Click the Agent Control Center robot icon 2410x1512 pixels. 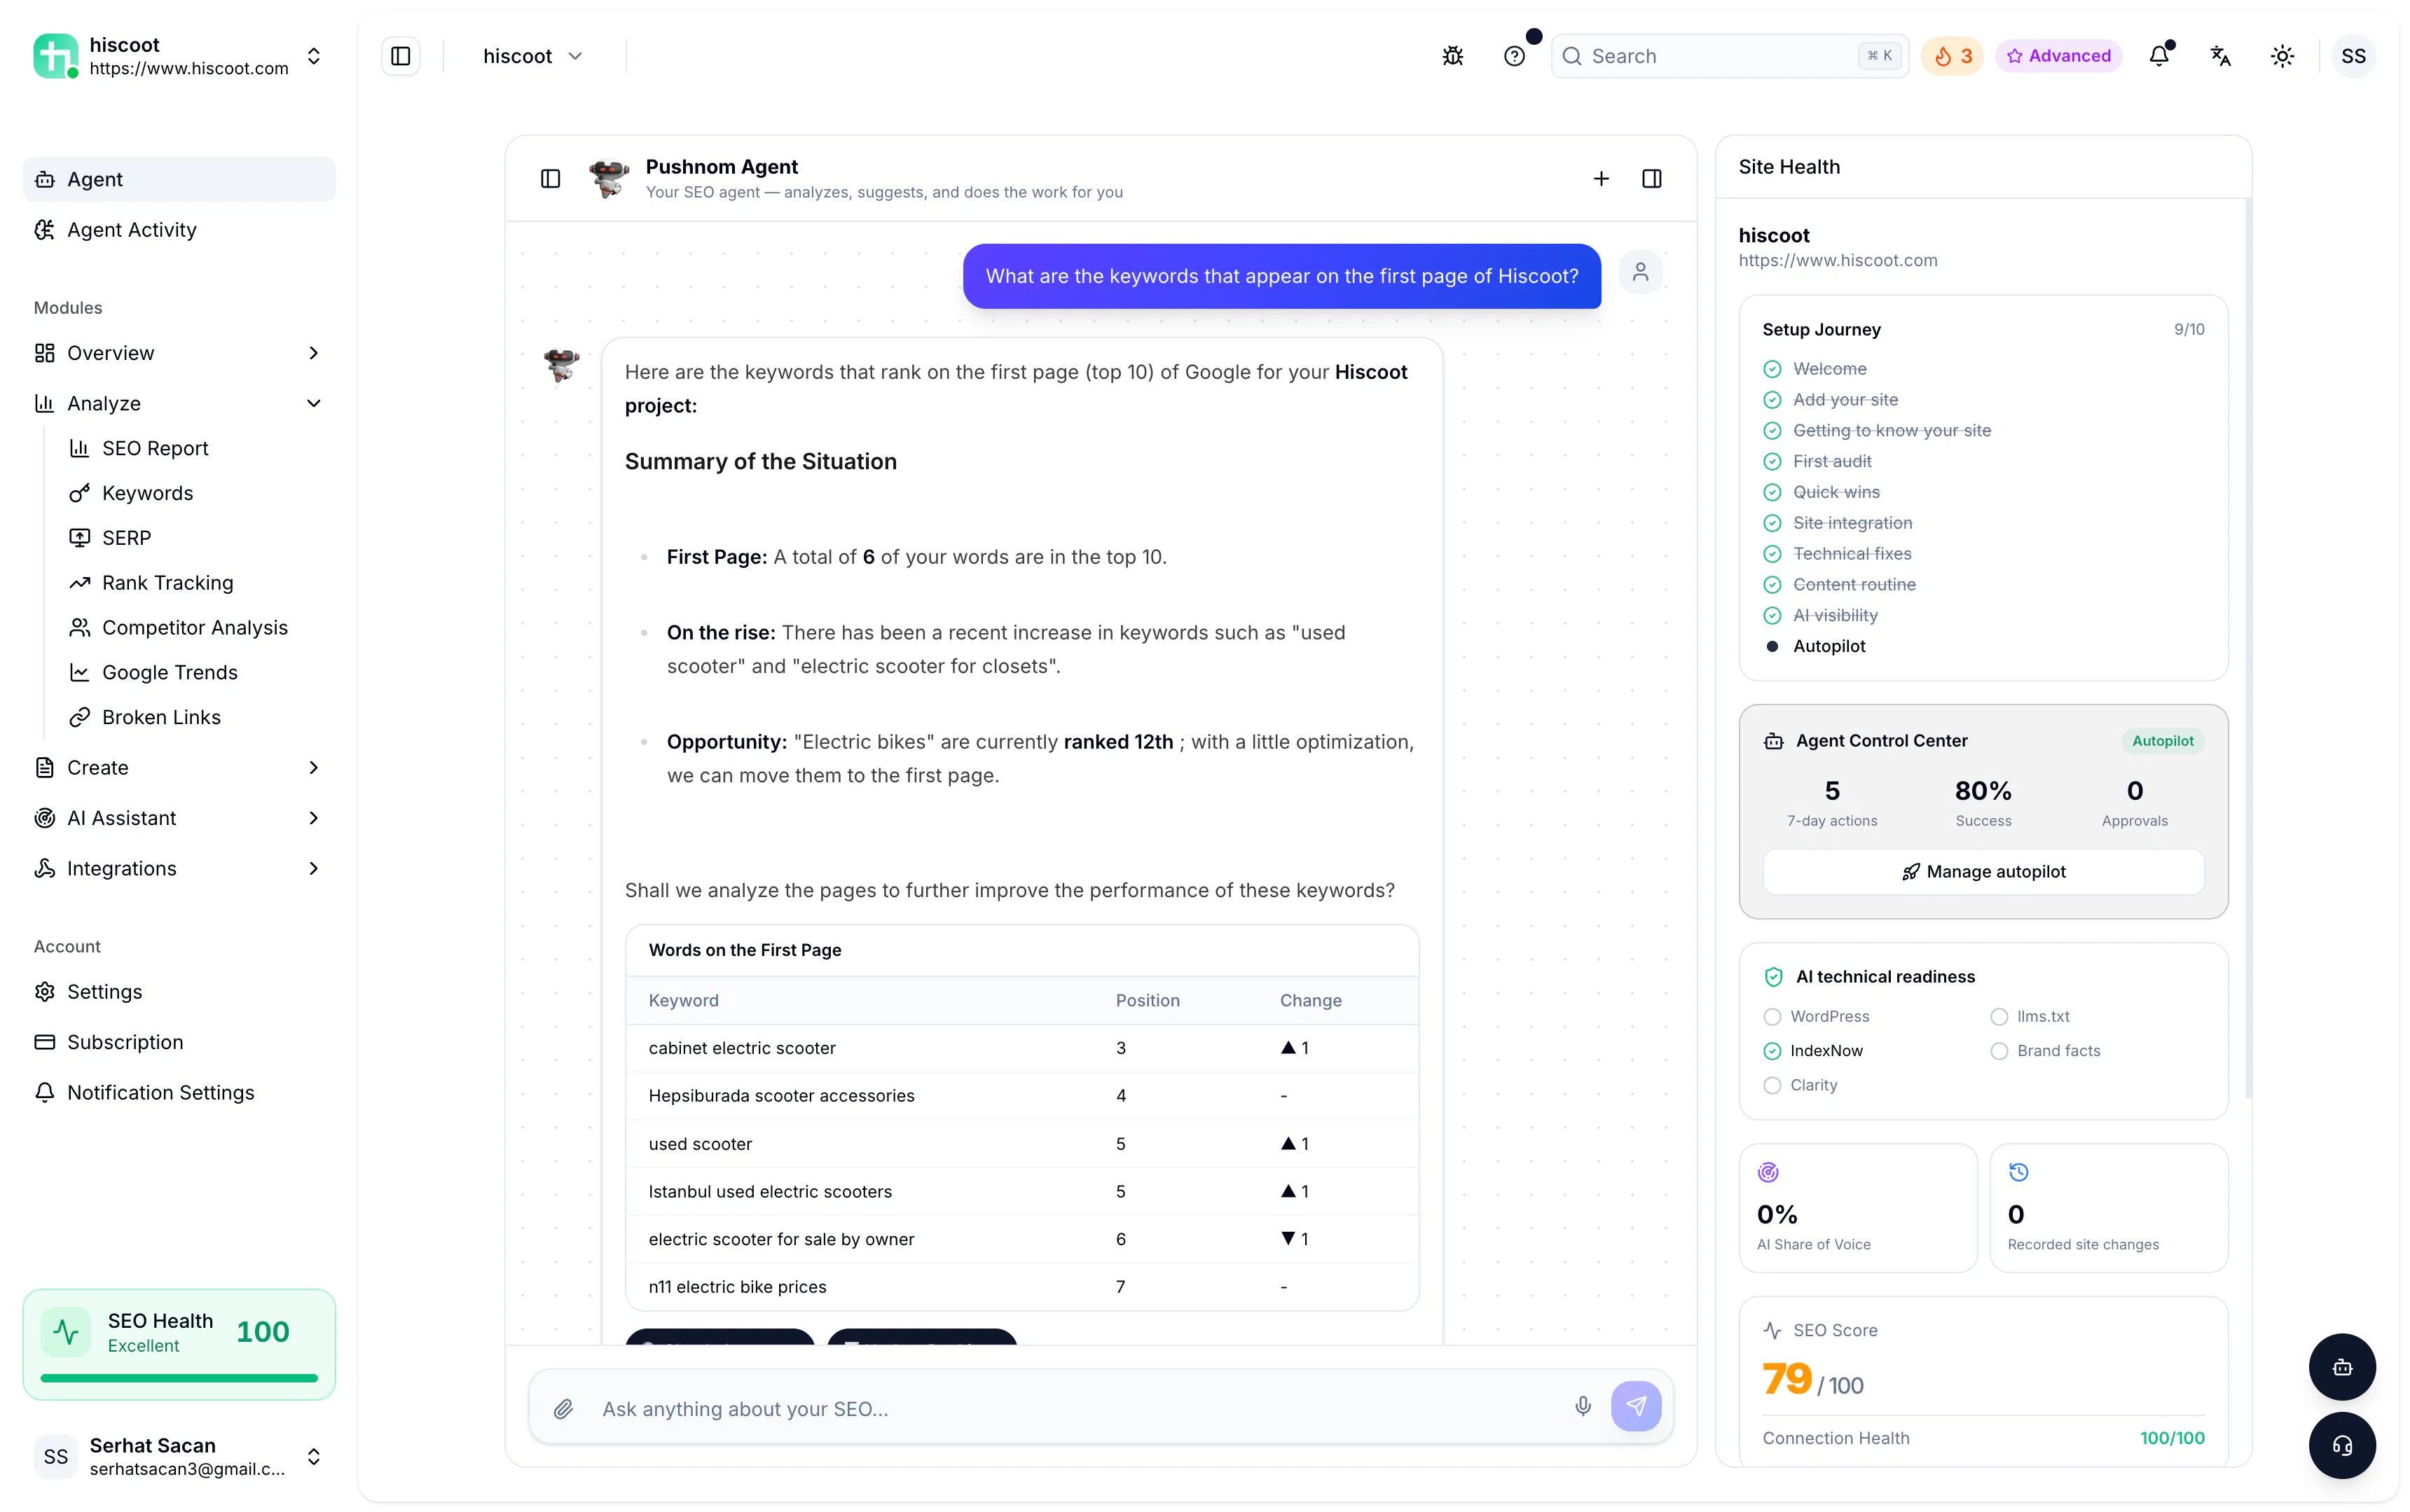pos(1772,741)
